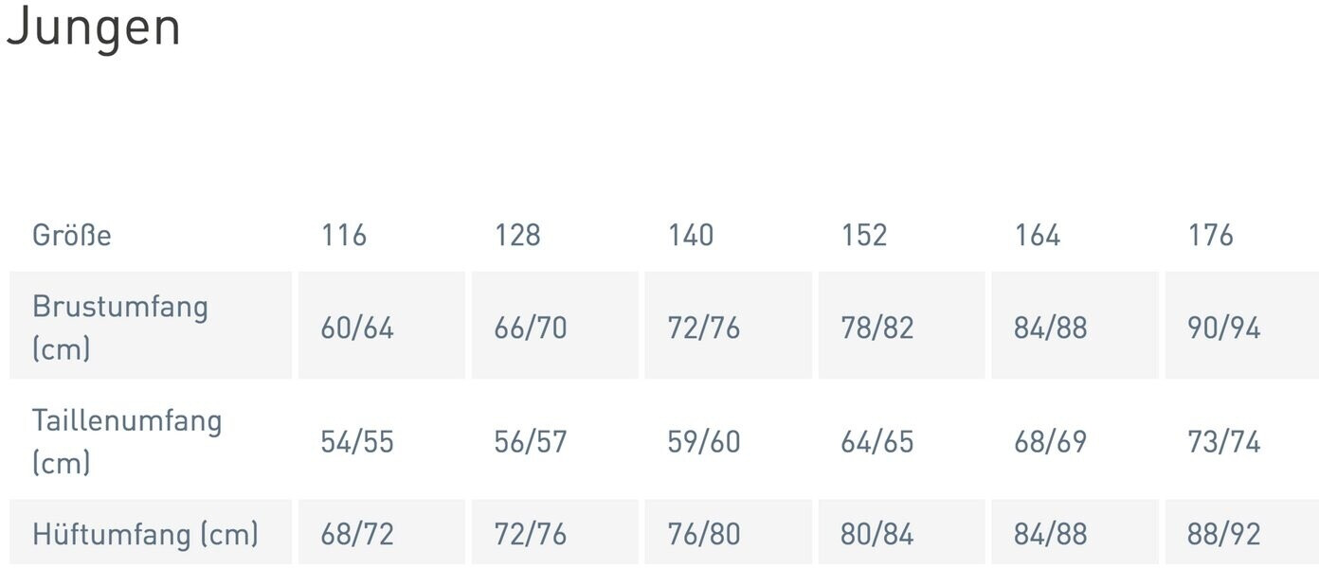Select size 176 column header
Image resolution: width=1319 pixels, height=568 pixels.
coord(1211,235)
